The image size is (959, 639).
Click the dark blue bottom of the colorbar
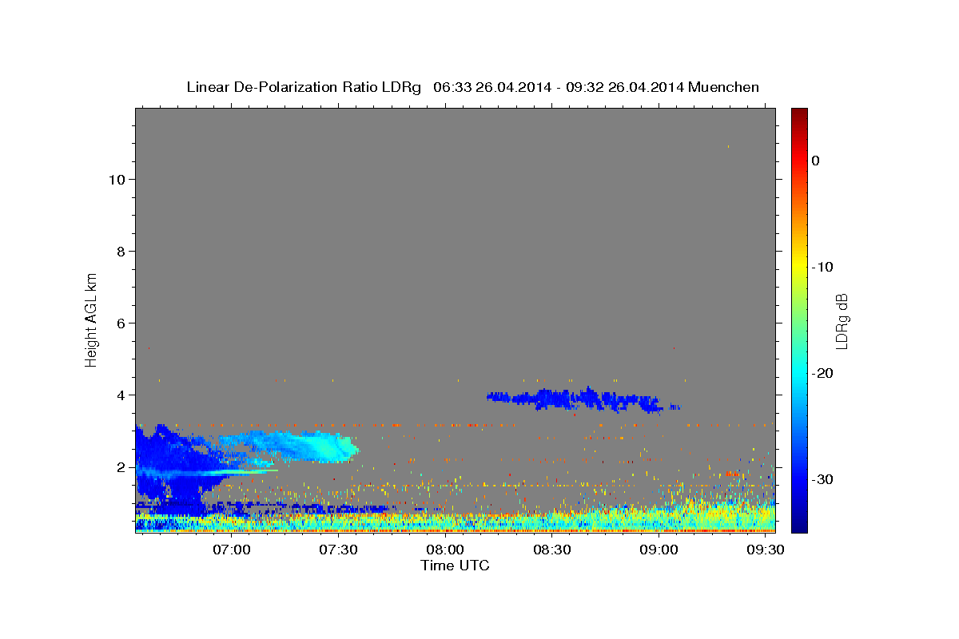(x=799, y=525)
